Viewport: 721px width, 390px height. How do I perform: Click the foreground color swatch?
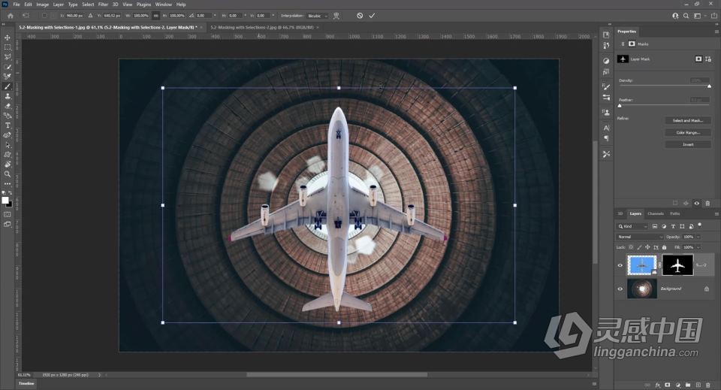(5, 200)
